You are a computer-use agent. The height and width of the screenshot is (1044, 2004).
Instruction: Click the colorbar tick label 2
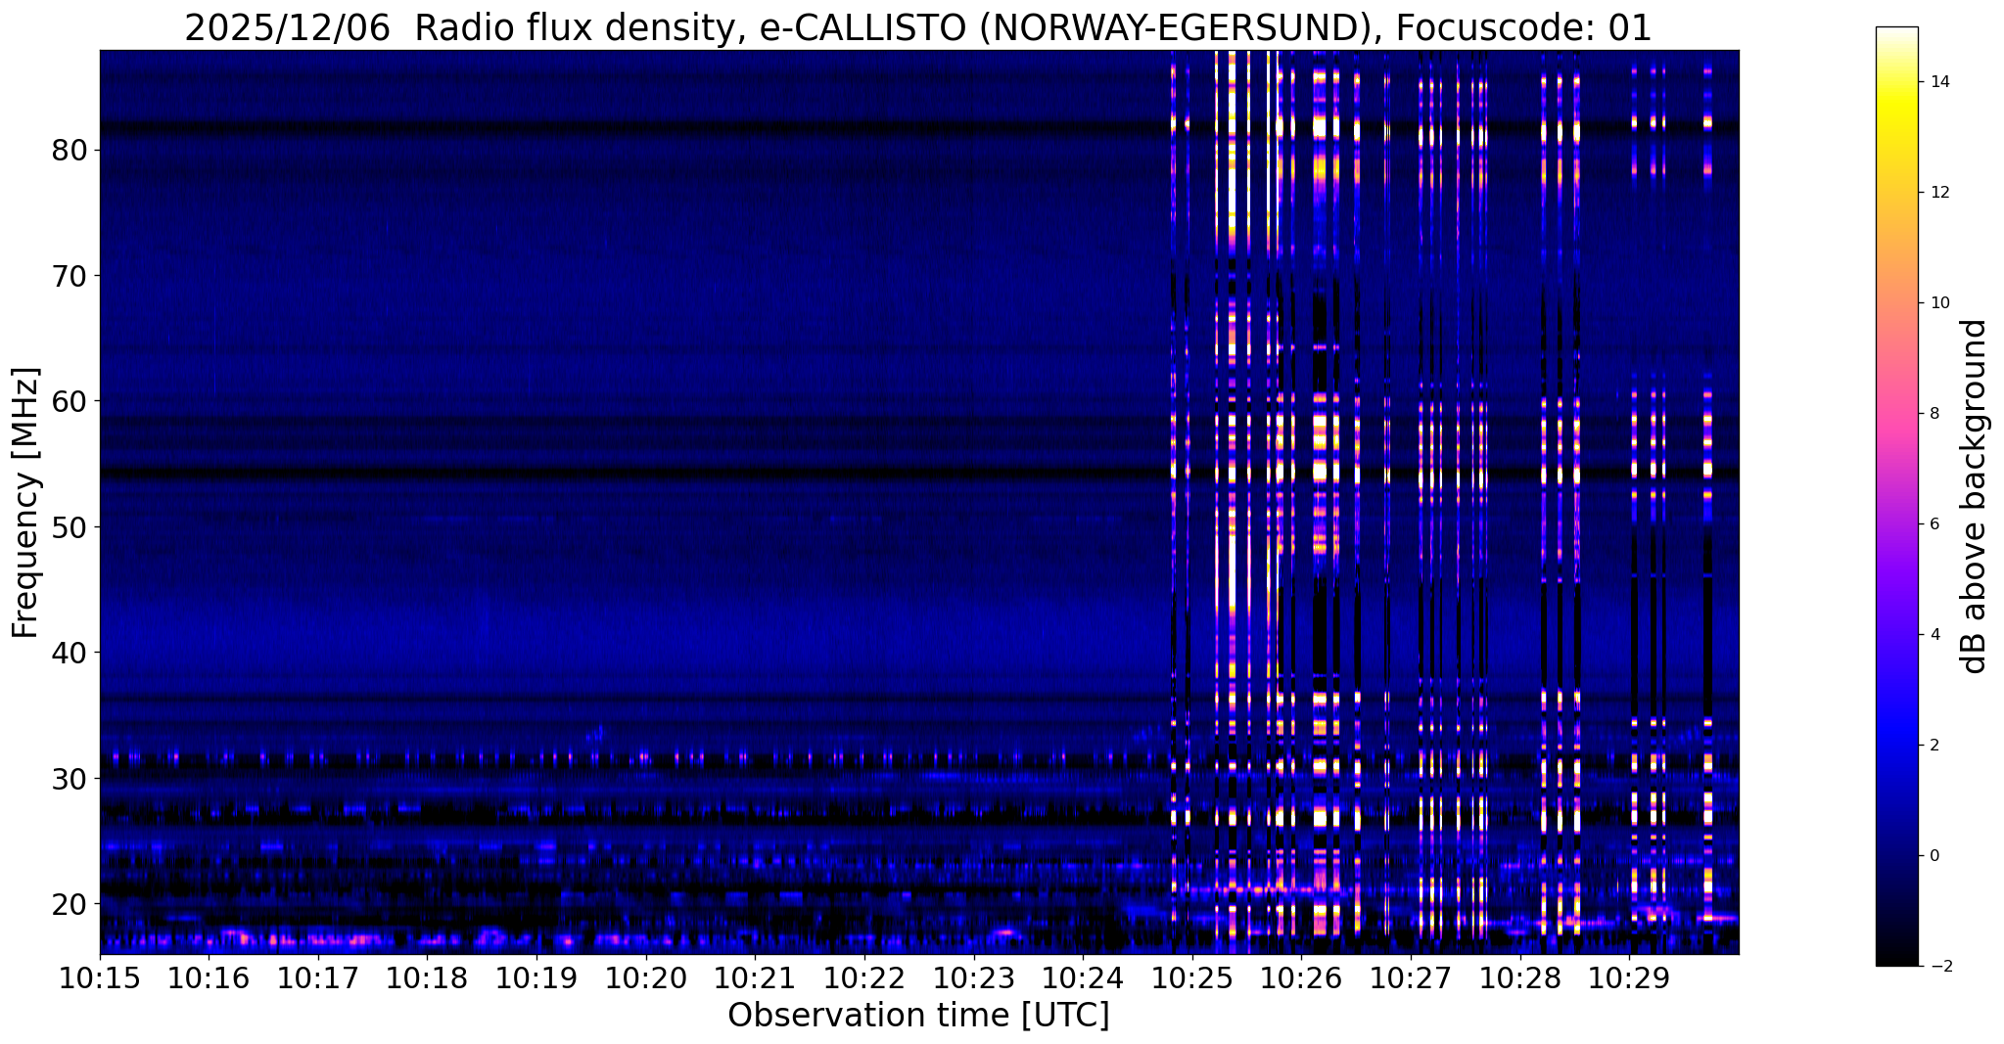tap(1934, 746)
